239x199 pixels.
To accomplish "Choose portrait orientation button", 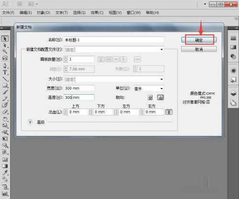I will (x=150, y=98).
